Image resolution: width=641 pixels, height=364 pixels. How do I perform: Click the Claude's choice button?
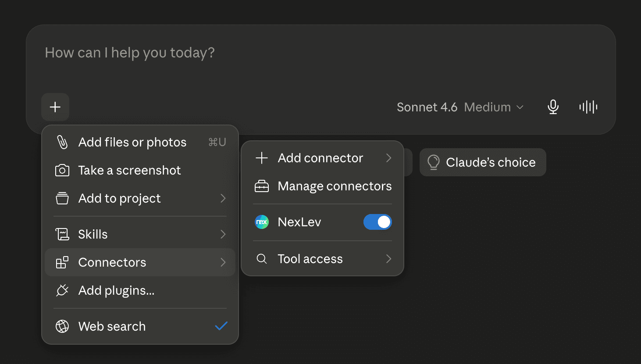pos(483,162)
